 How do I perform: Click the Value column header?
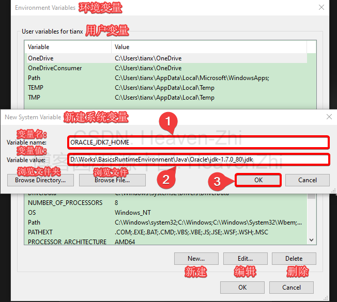pyautogui.click(x=209, y=47)
